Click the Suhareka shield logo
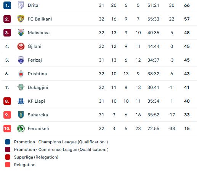 pyautogui.click(x=21, y=115)
